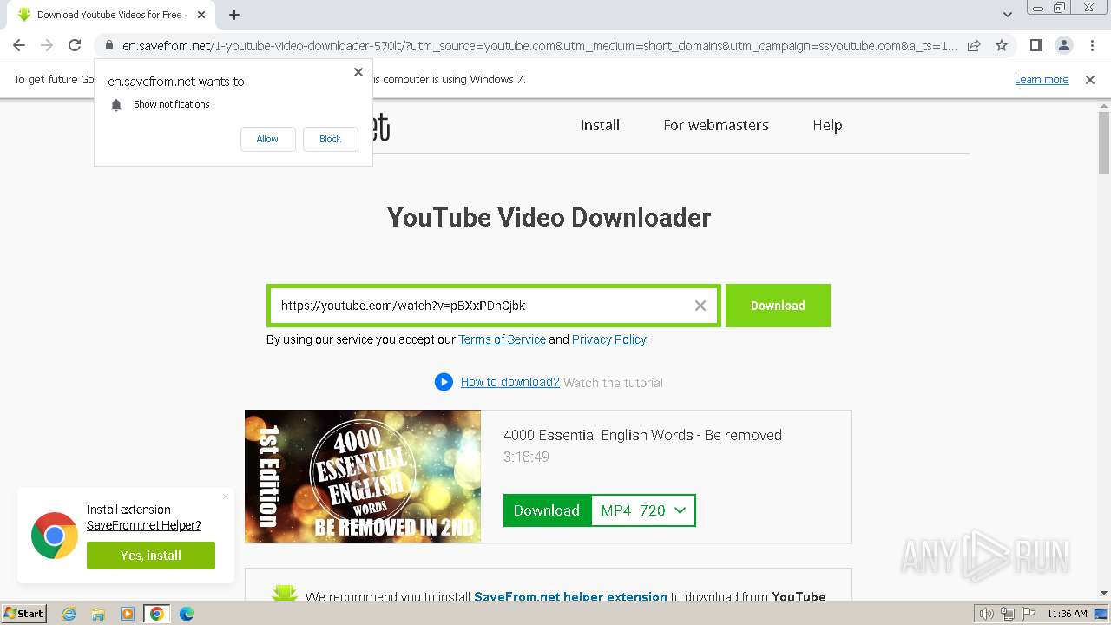
Task: Open the SaveFrom.net Helper? link
Action: coord(143,525)
